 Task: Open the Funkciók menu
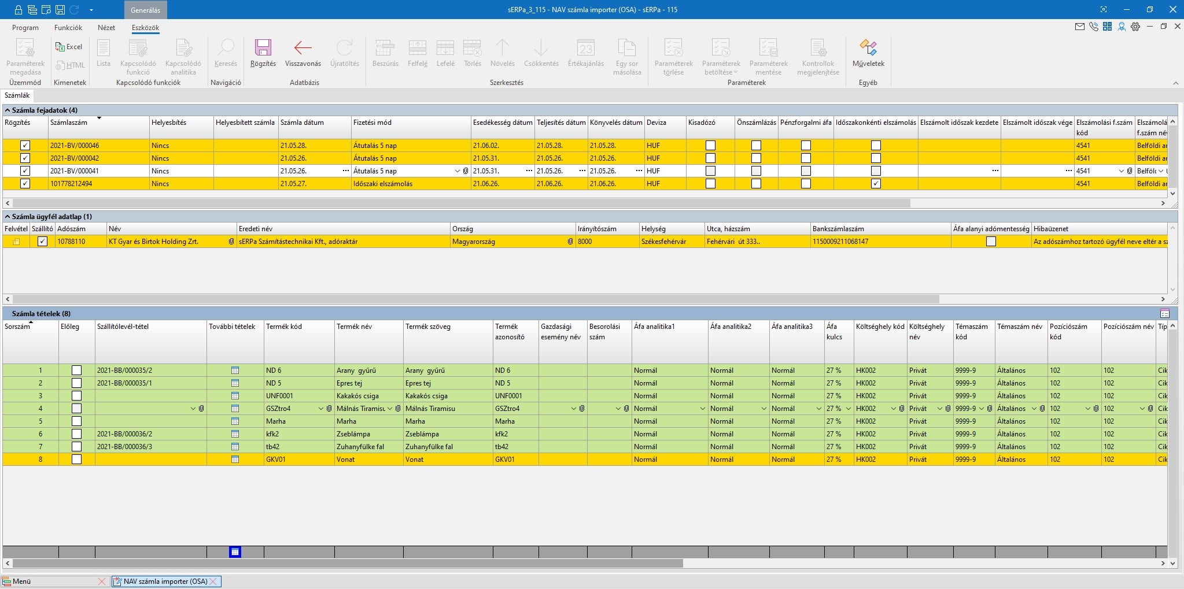tap(68, 28)
